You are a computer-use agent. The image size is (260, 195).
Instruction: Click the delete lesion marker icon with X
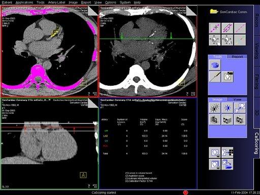[215, 28]
